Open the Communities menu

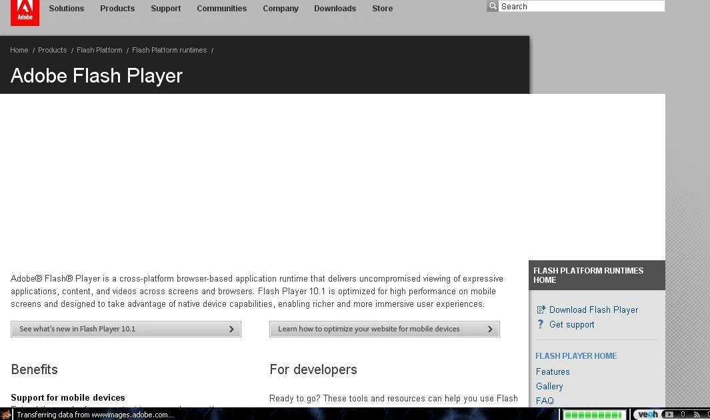click(x=222, y=8)
